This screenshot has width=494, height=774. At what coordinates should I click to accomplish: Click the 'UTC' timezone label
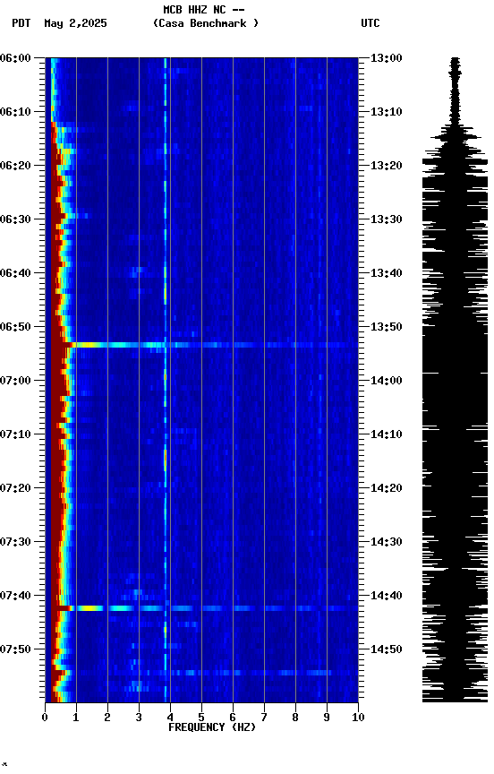coord(370,23)
